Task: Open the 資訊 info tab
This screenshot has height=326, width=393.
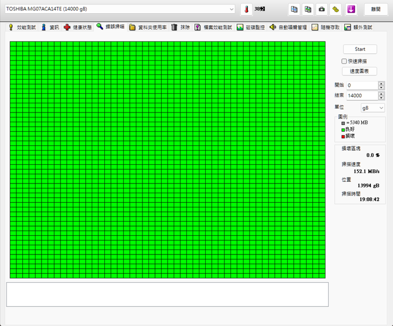Action: 50,27
